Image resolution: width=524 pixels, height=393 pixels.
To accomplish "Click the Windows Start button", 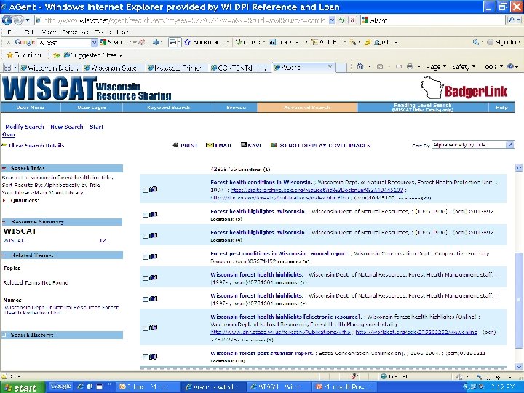I will point(22,387).
